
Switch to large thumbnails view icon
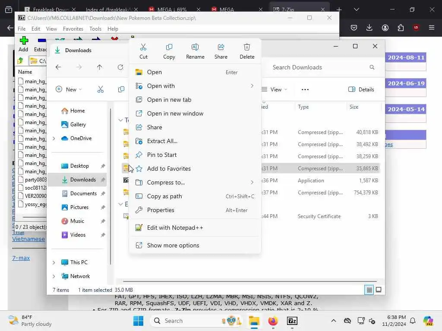[379, 290]
